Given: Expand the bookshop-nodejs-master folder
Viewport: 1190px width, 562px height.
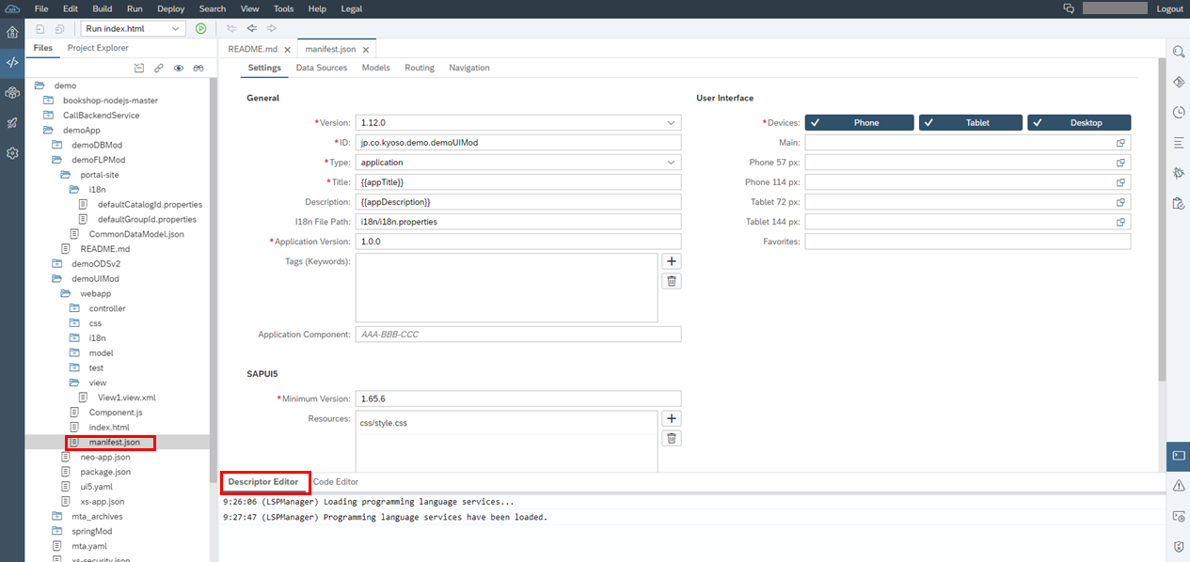Looking at the screenshot, I should point(48,101).
